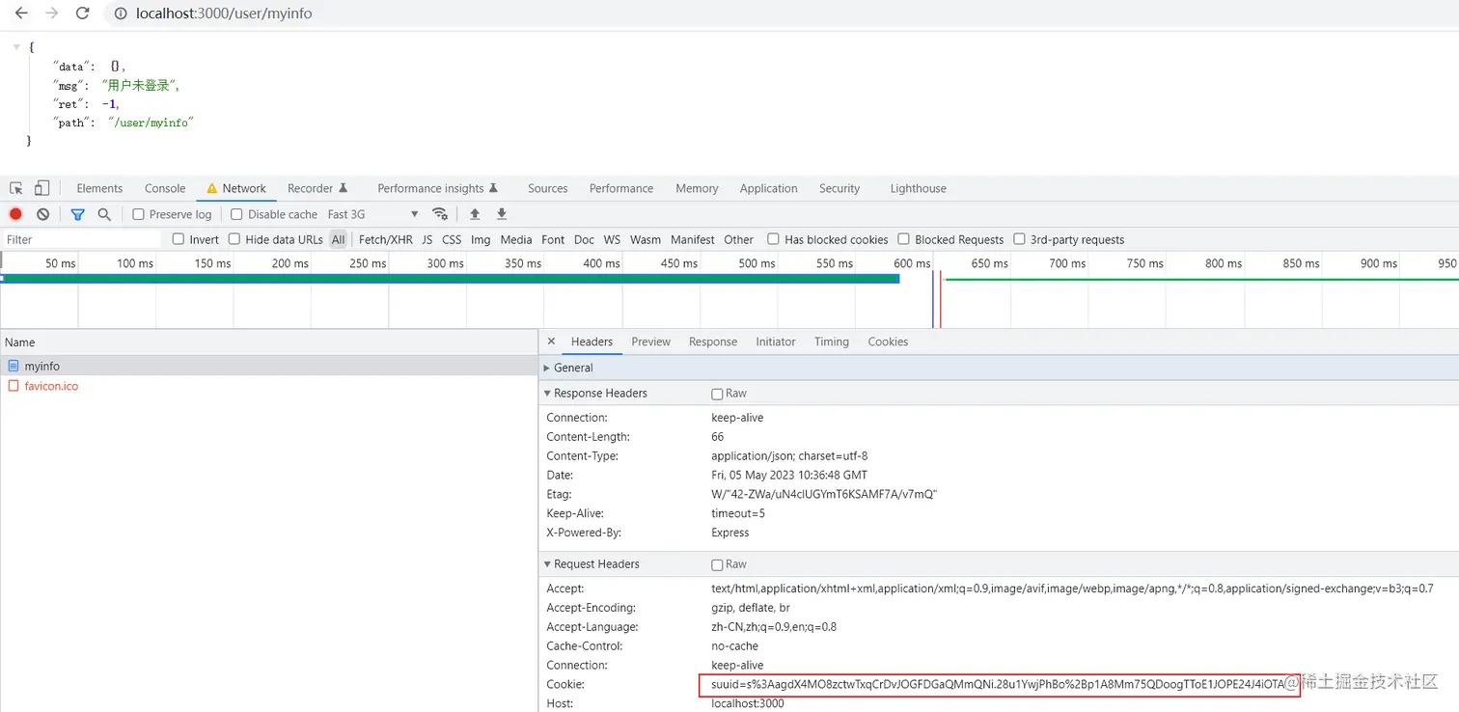This screenshot has height=712, width=1459.
Task: Focus the address bar showing localhost:3000/user/myinfo
Action: click(224, 14)
